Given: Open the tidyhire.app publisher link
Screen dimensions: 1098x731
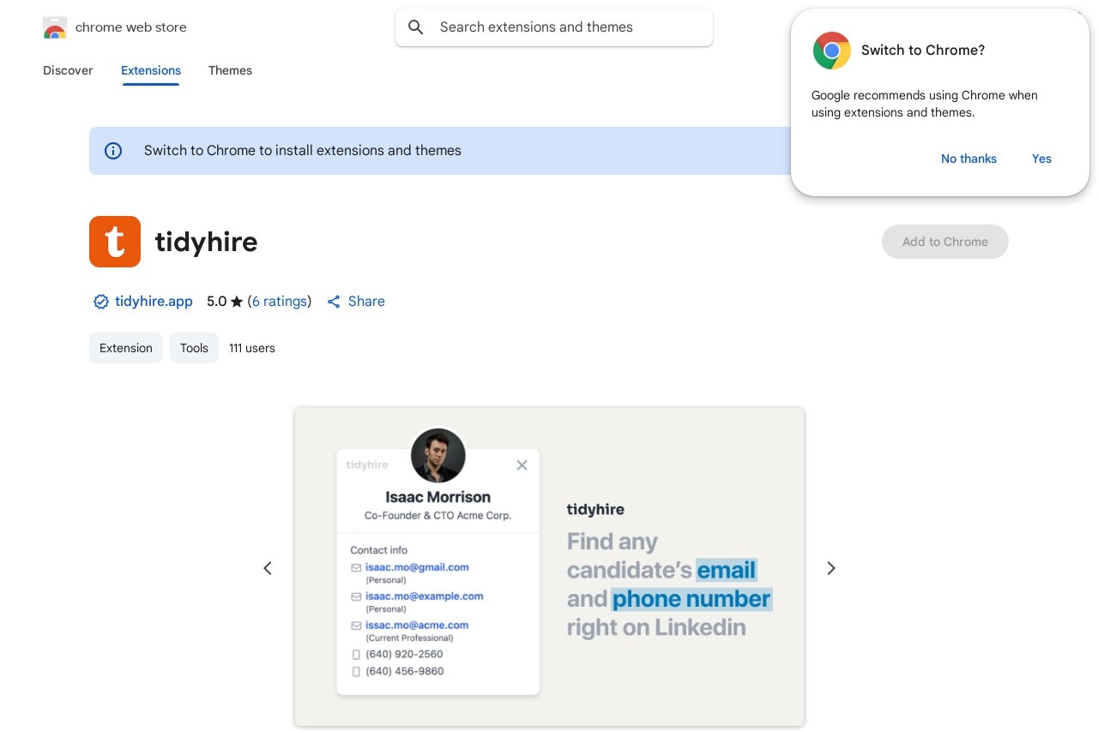Looking at the screenshot, I should point(154,302).
